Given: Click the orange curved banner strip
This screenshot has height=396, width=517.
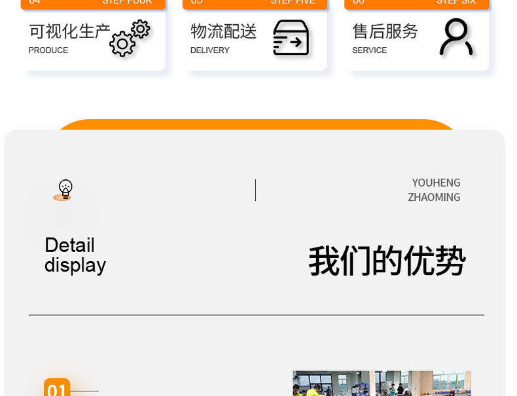Looking at the screenshot, I should [256, 124].
